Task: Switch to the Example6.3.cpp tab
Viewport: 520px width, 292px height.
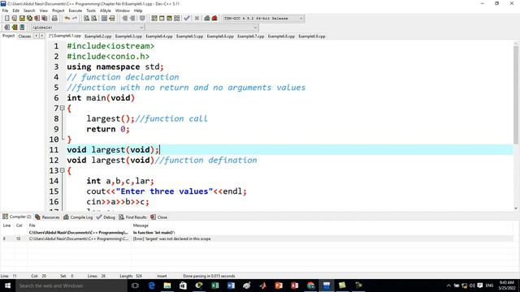Action: tap(128, 36)
